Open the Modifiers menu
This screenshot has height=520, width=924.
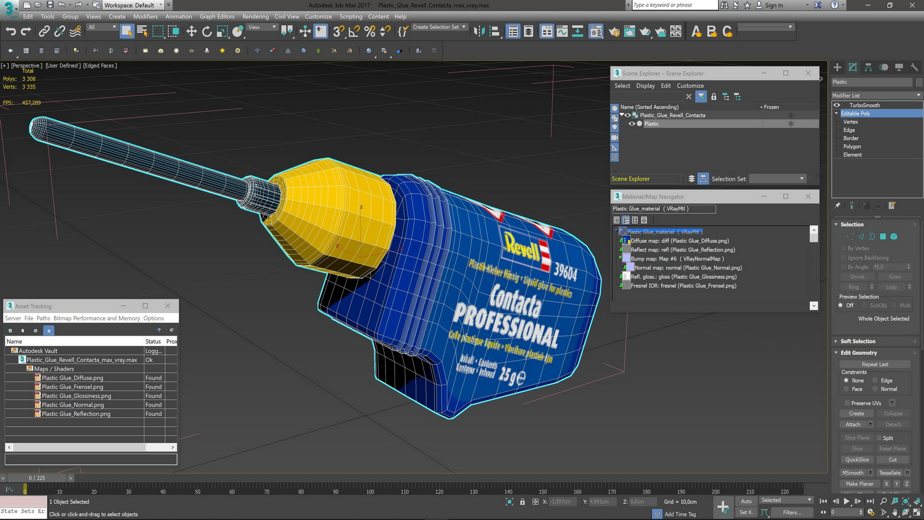tap(145, 16)
